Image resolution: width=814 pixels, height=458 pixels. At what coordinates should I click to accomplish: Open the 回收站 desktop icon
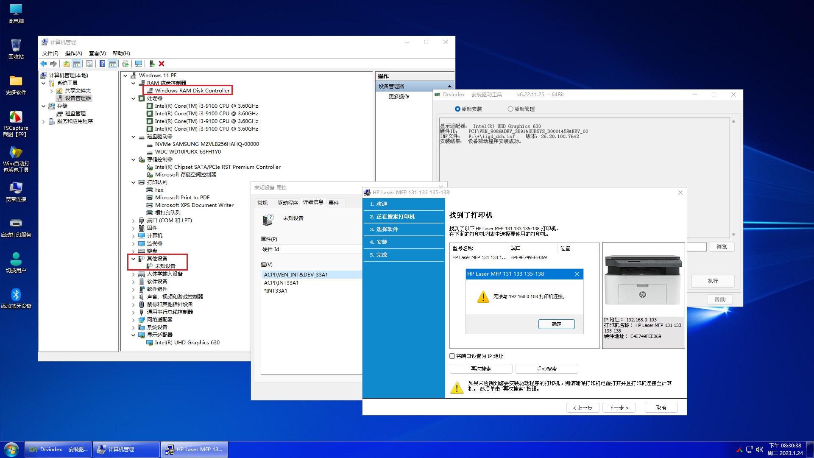pos(16,49)
